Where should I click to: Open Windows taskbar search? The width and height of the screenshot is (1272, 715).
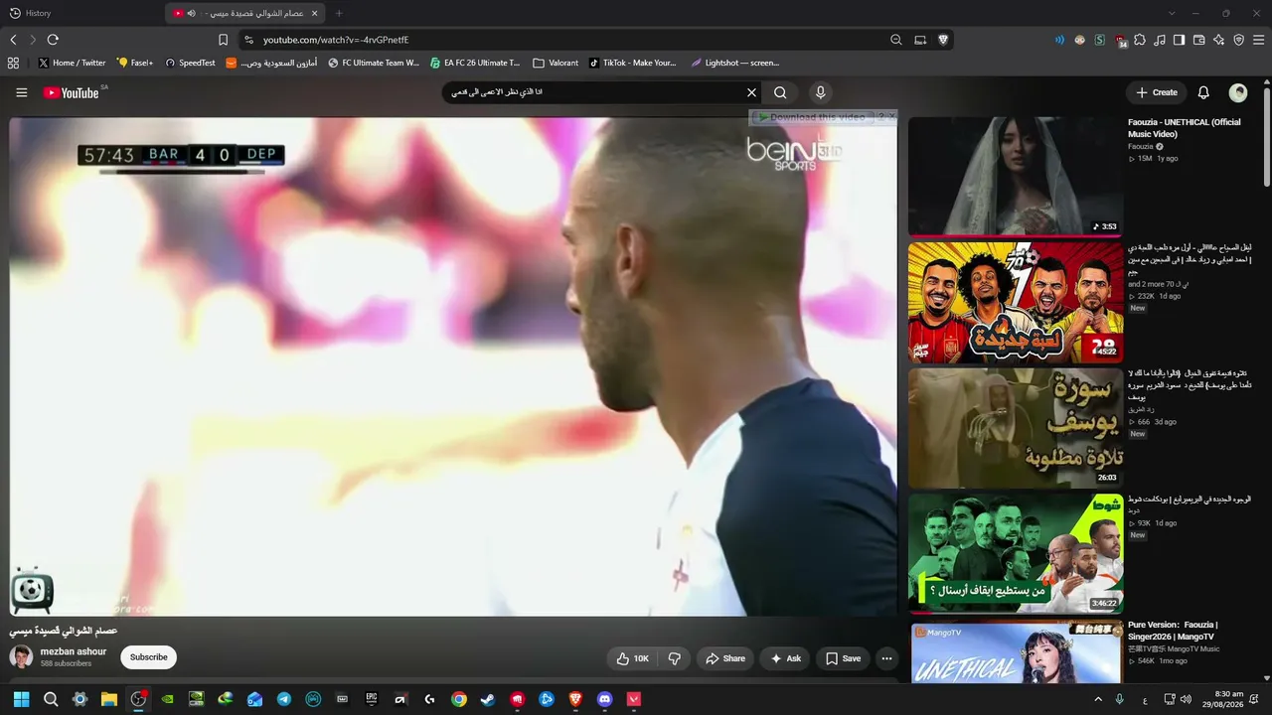(51, 699)
